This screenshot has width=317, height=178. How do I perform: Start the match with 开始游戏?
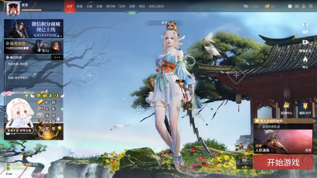click(x=283, y=162)
